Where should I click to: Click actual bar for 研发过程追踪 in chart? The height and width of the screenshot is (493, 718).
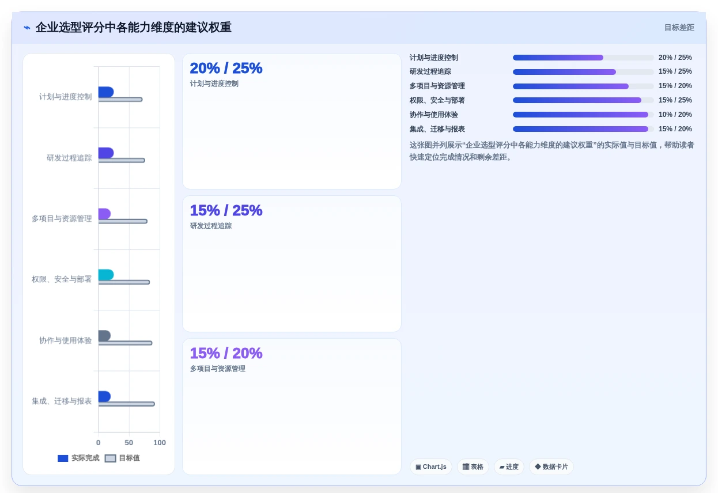click(x=106, y=153)
